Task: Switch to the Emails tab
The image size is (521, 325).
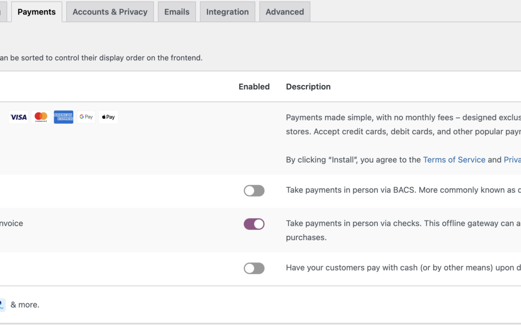Action: pos(177,12)
